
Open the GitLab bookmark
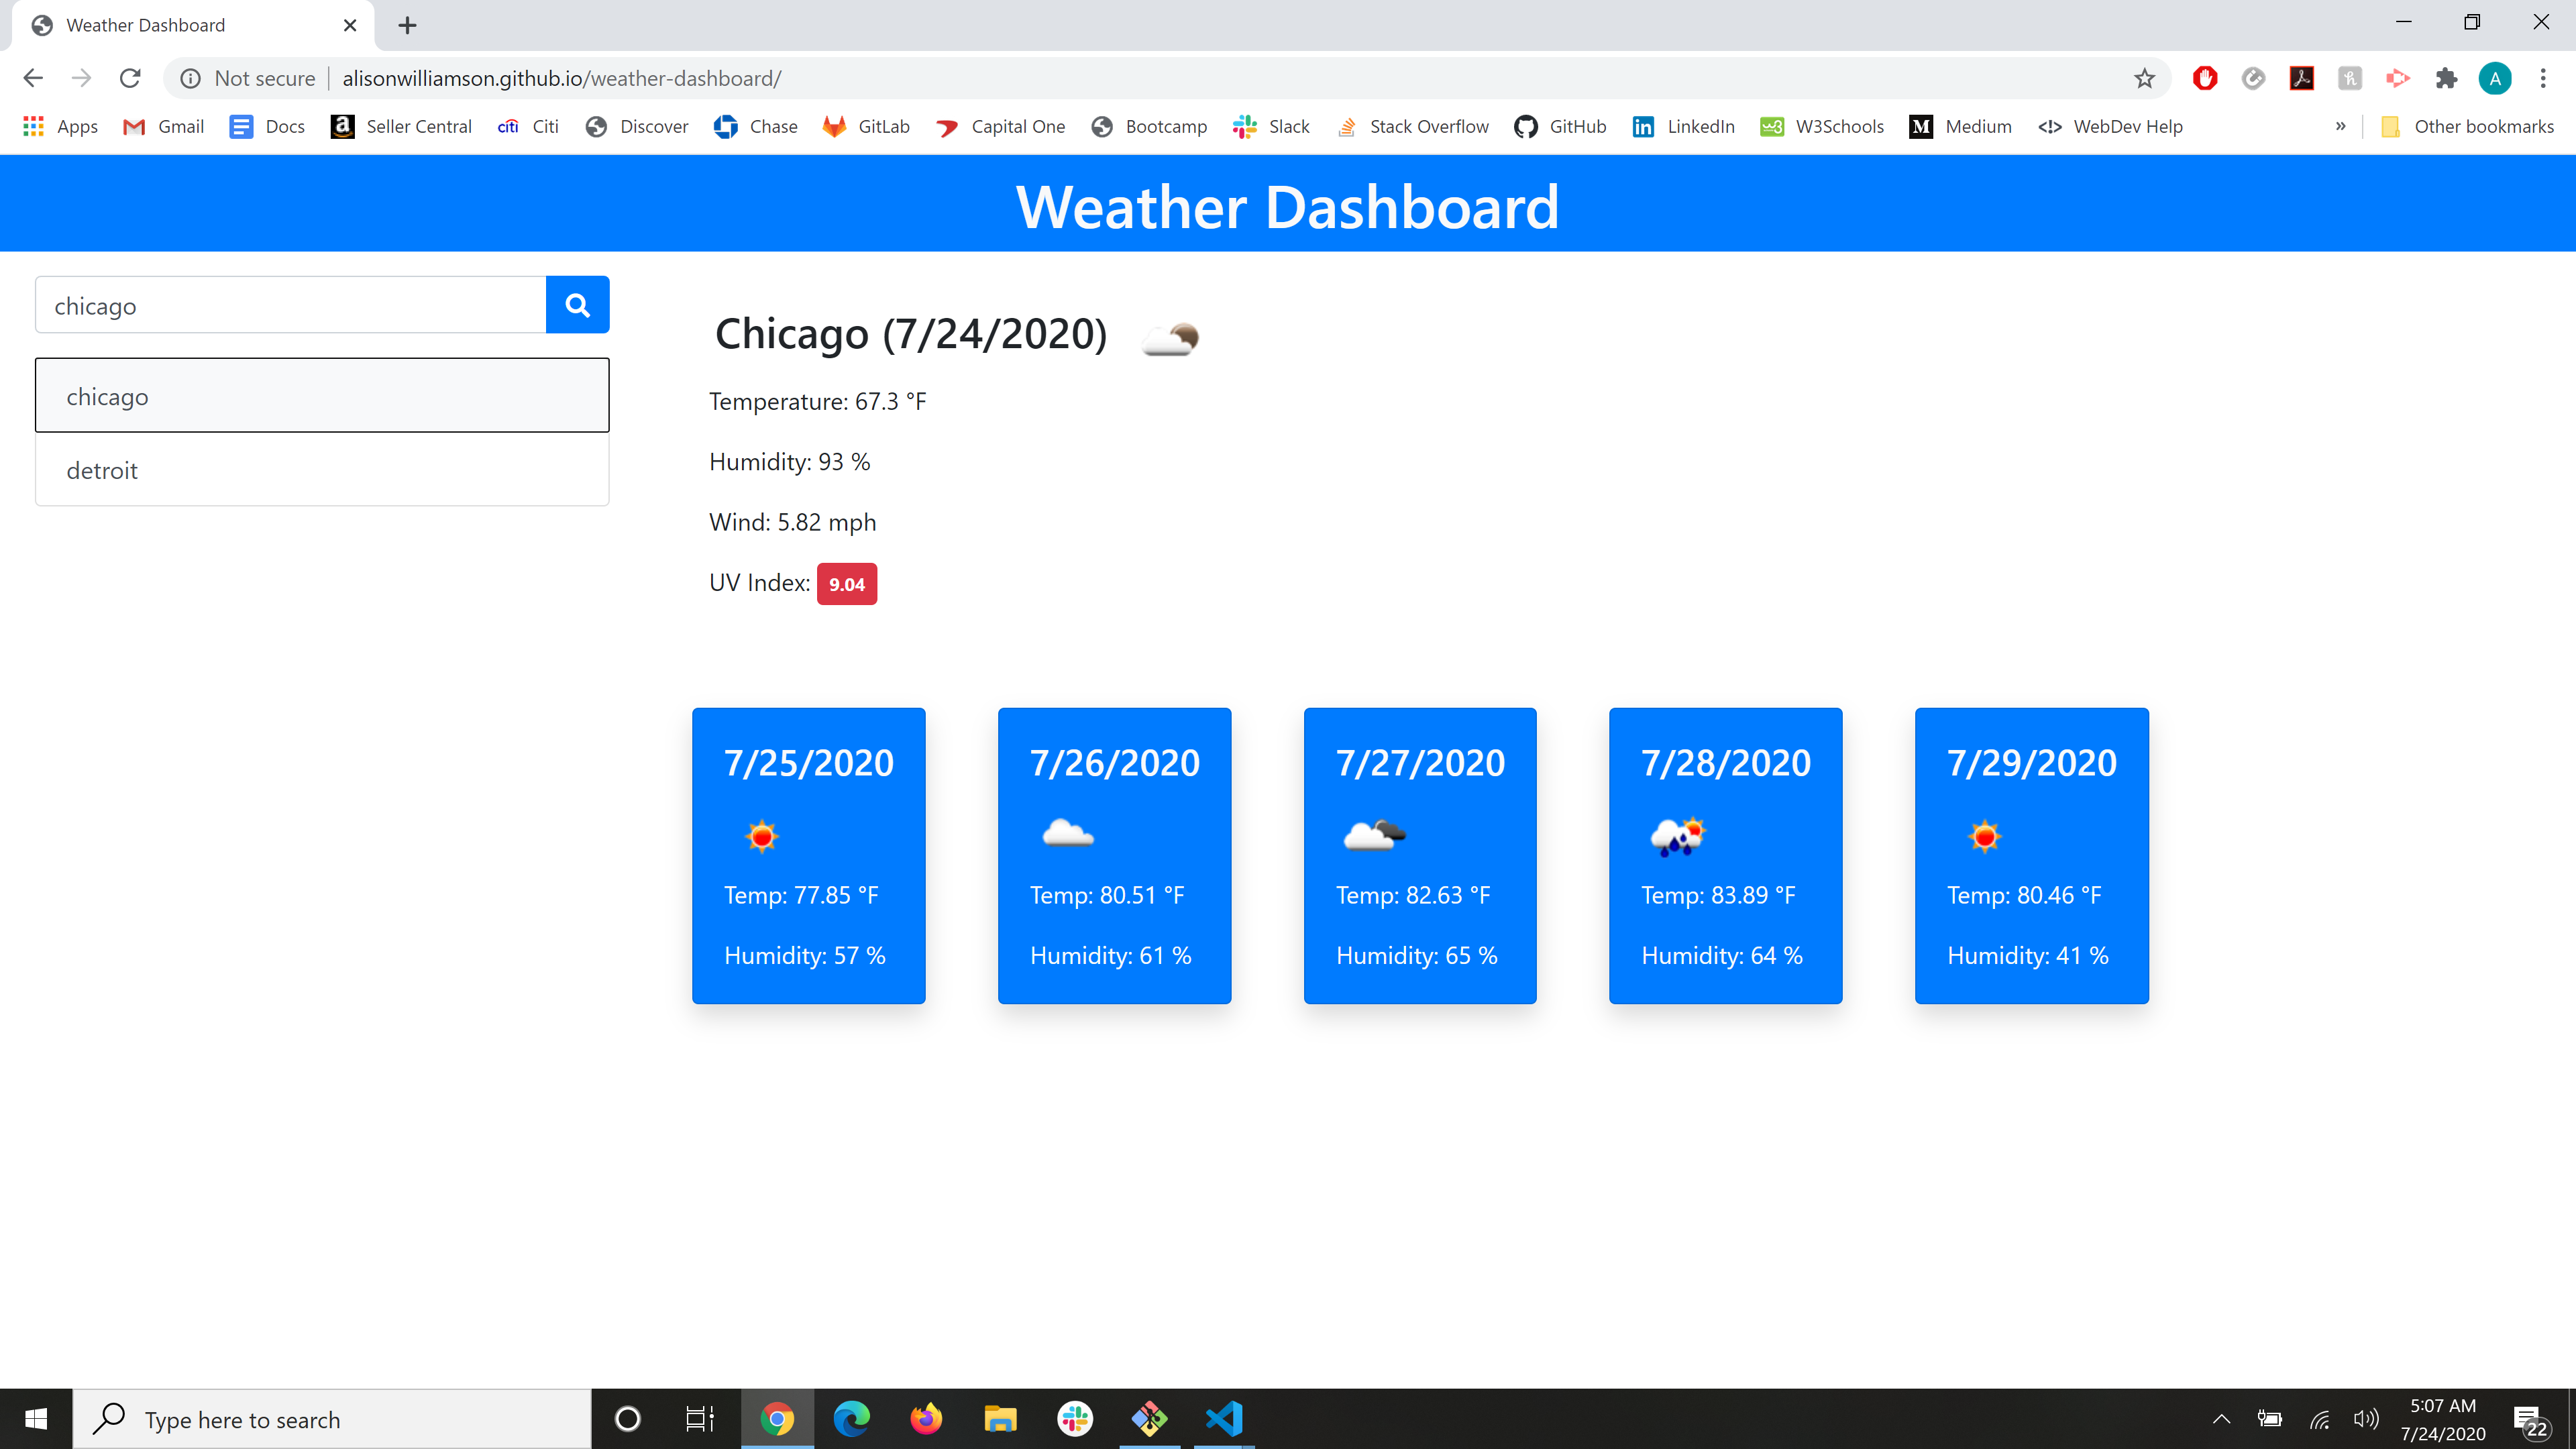pos(866,126)
